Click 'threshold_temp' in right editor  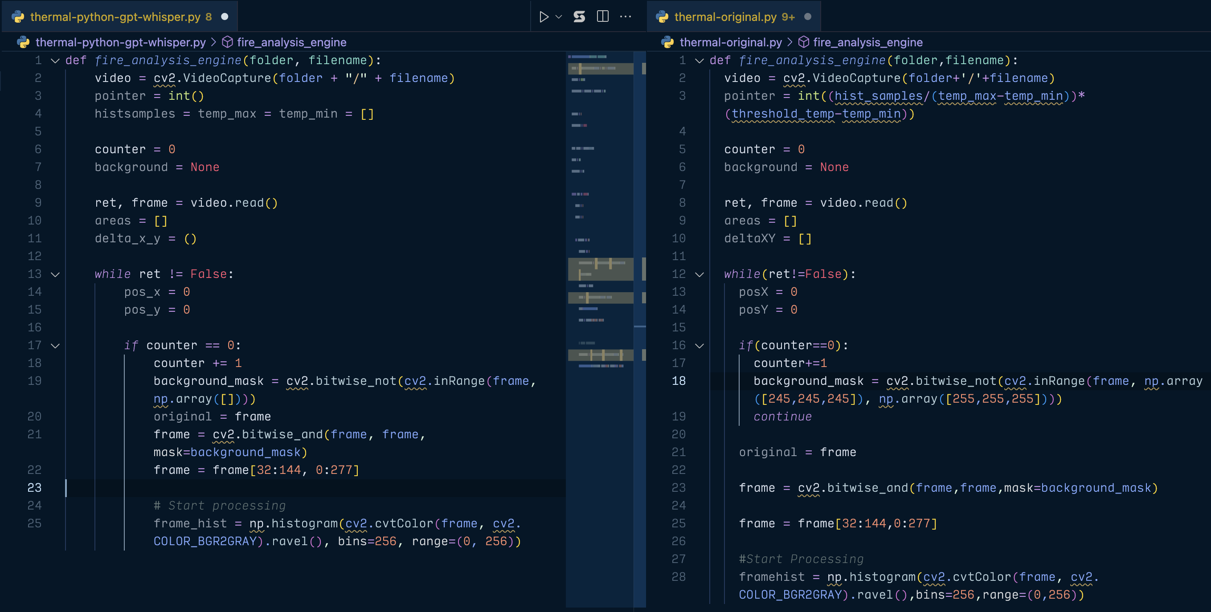[783, 114]
